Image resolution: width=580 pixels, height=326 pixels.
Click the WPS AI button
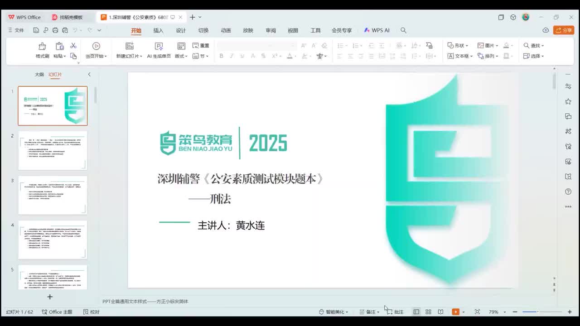point(377,30)
